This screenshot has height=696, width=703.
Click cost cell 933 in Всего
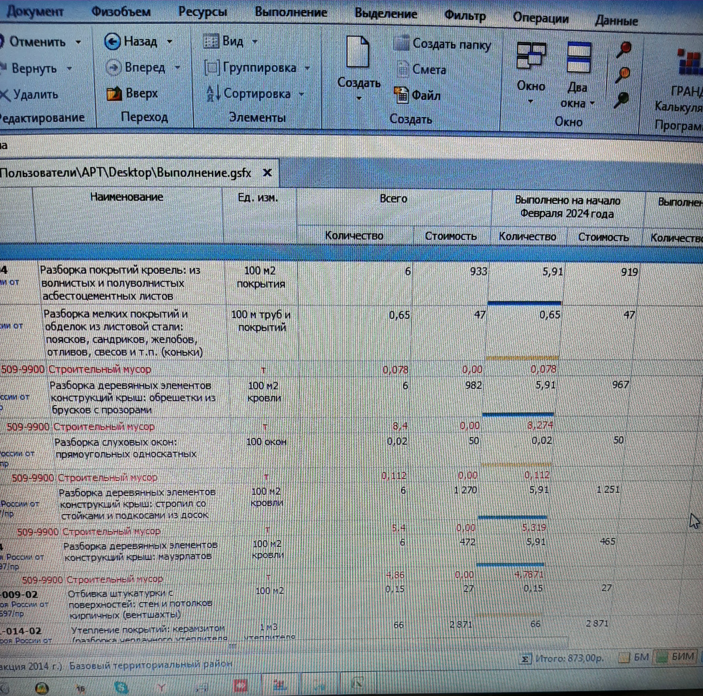478,271
